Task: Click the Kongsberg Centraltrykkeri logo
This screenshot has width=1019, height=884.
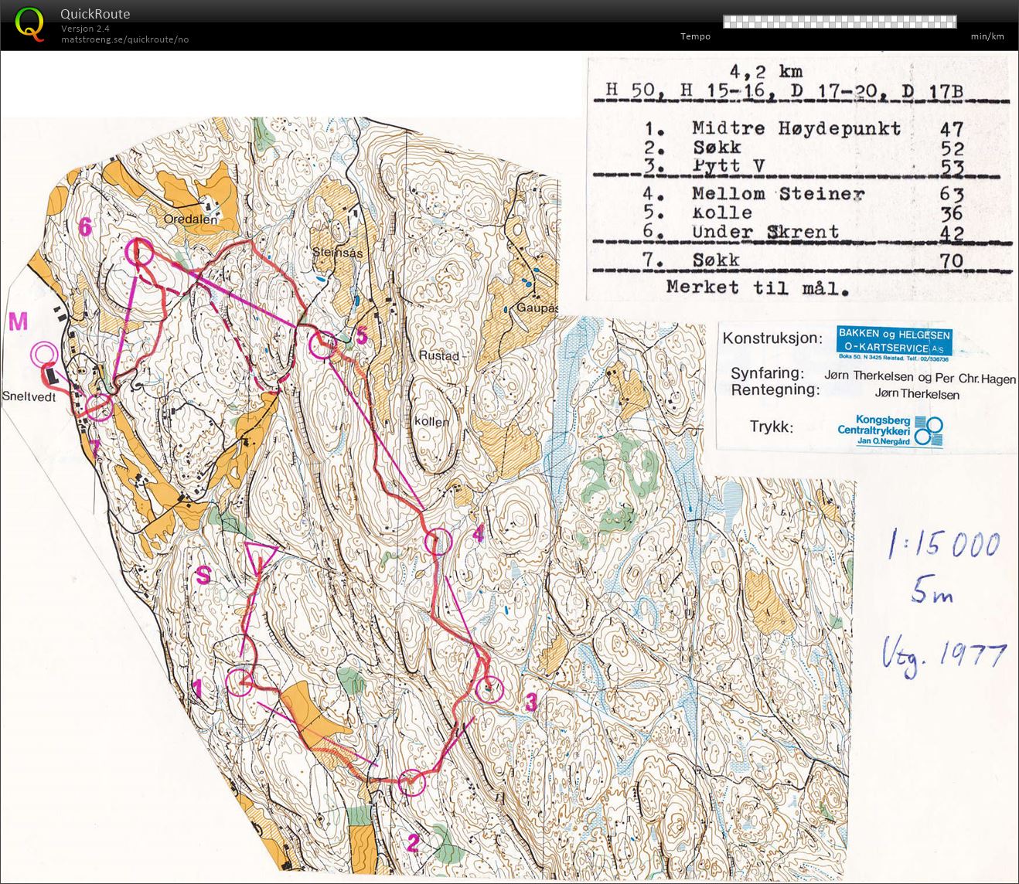Action: (890, 431)
